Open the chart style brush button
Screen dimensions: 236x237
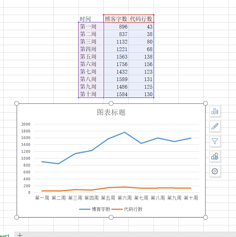pos(215,126)
